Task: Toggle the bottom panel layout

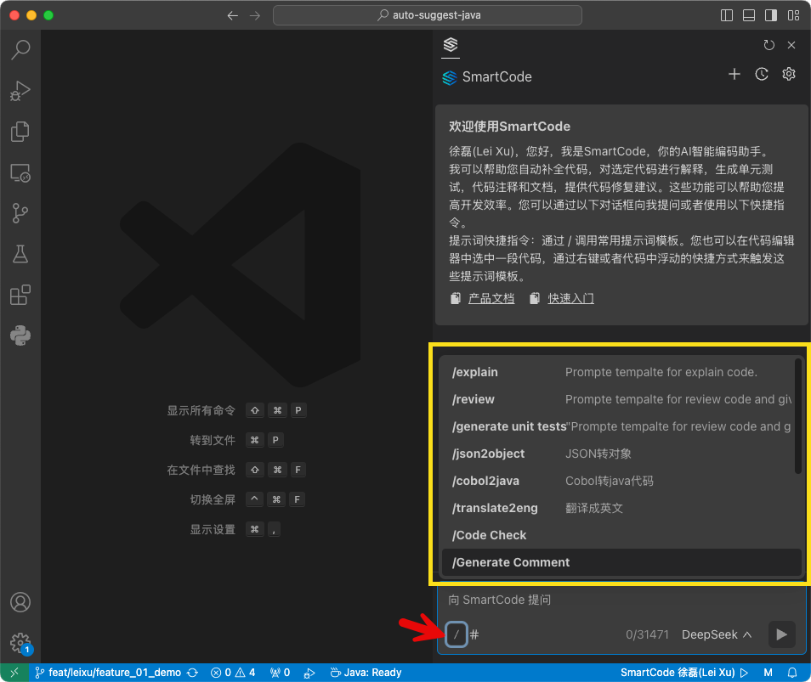Action: (749, 15)
